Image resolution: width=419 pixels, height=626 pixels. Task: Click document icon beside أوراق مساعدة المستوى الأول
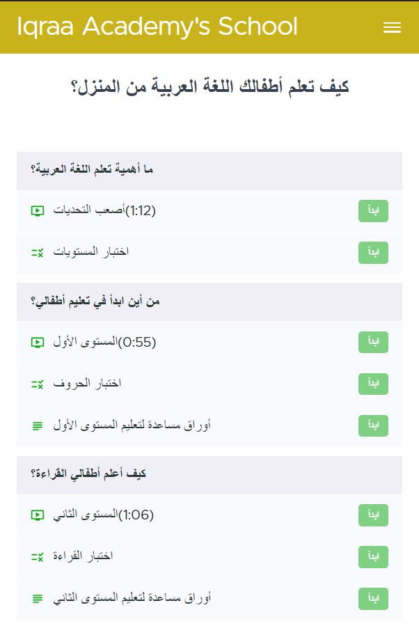click(x=38, y=425)
